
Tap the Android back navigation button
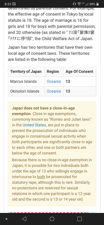click(x=24, y=219)
